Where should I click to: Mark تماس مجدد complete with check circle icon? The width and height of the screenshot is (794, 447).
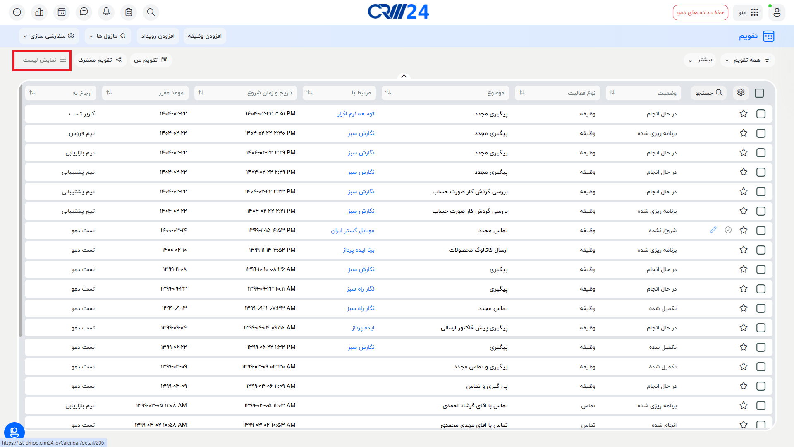[x=728, y=230]
